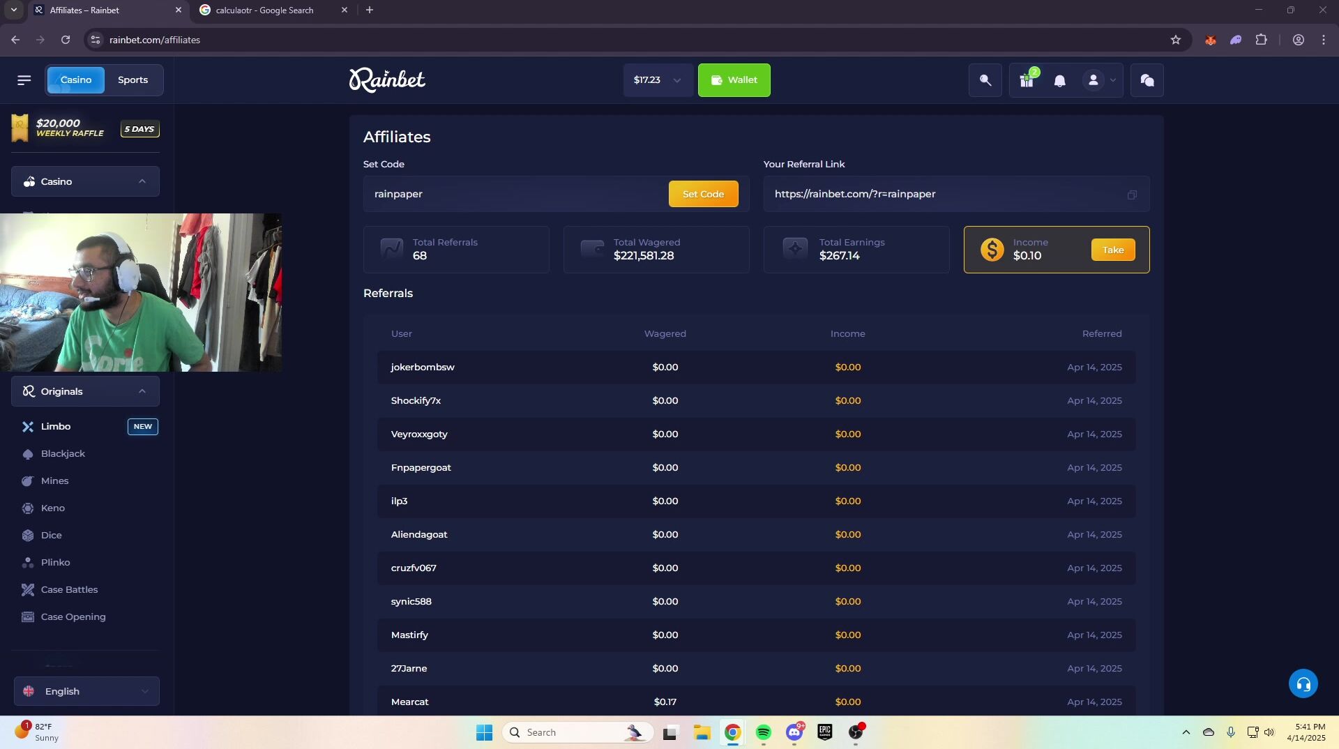Viewport: 1339px width, 749px height.
Task: Open Spotify from taskbar
Action: pyautogui.click(x=764, y=732)
